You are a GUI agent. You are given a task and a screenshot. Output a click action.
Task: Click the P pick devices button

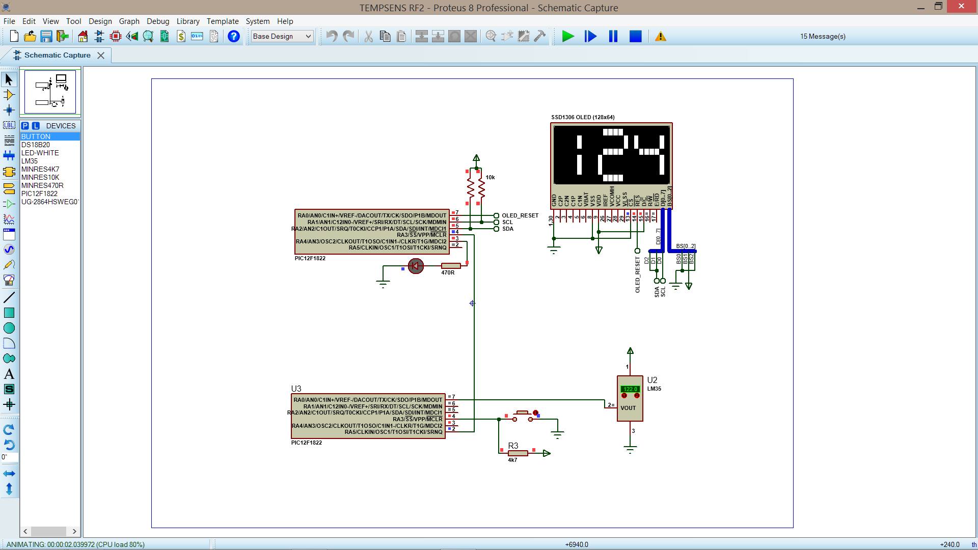(25, 126)
